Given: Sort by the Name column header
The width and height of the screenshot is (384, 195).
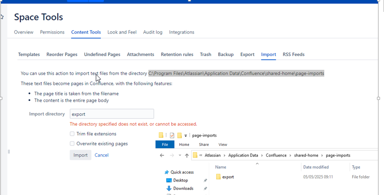Looking at the screenshot, I should pos(221,167).
